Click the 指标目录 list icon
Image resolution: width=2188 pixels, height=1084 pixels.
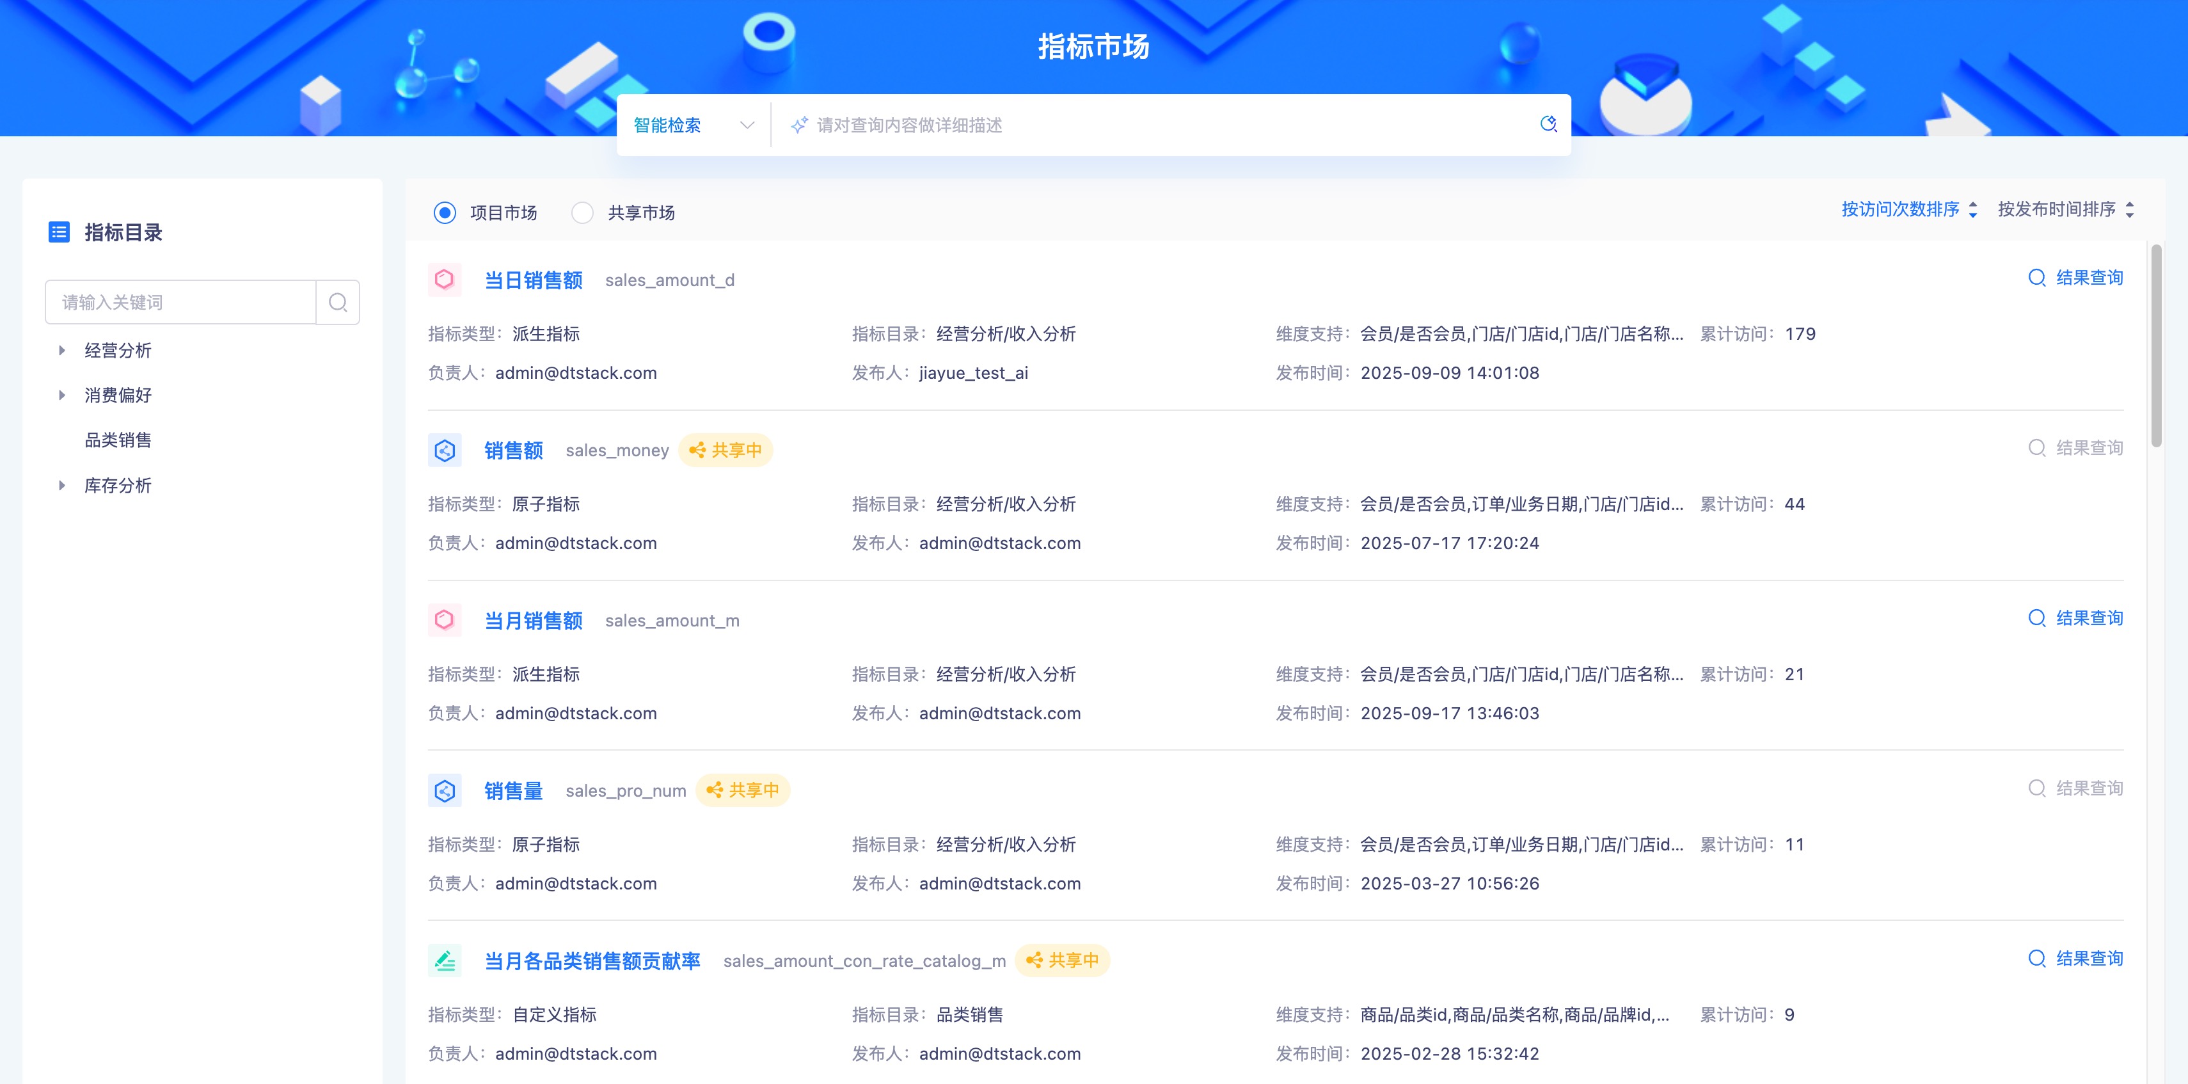click(x=59, y=232)
